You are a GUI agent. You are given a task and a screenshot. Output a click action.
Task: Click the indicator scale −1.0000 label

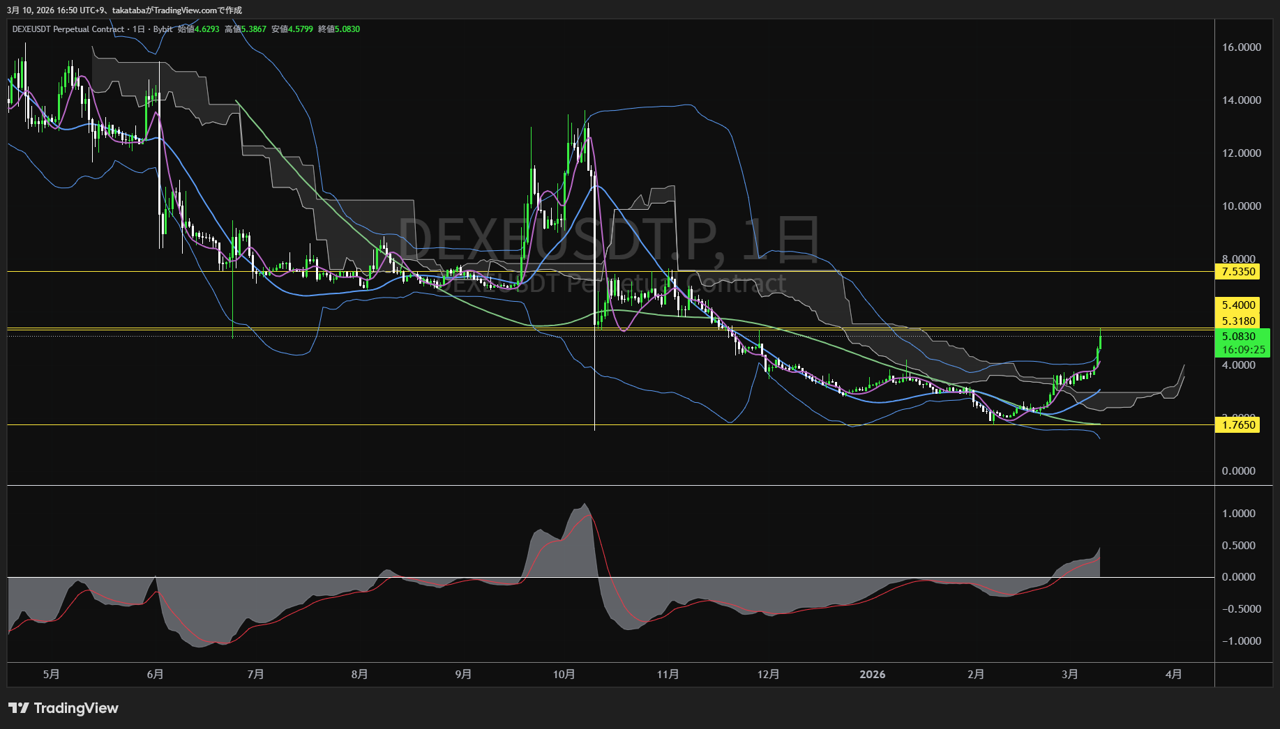click(x=1238, y=641)
